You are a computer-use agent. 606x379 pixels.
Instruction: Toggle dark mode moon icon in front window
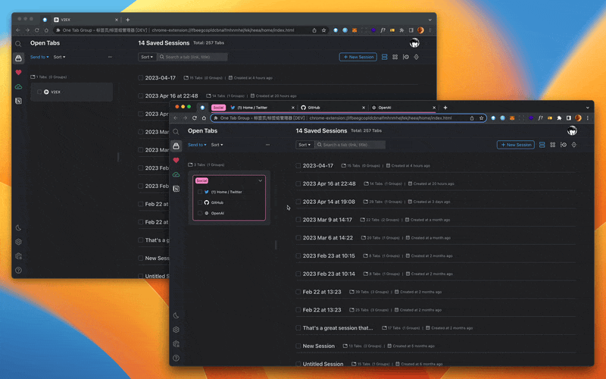tap(176, 315)
